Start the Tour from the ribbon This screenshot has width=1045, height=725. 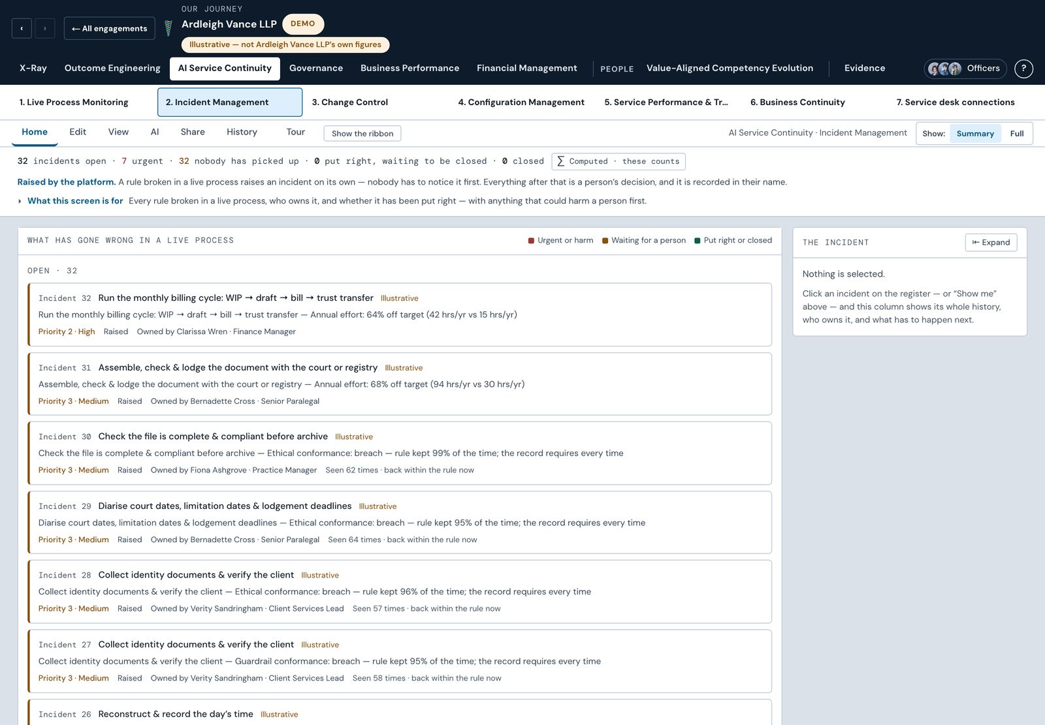295,132
